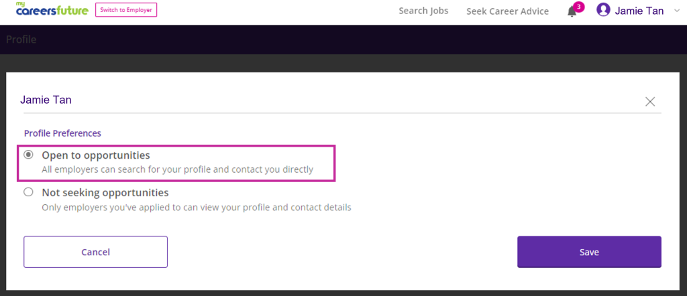The width and height of the screenshot is (687, 296).
Task: Close the dialog with the X icon
Action: (x=649, y=102)
